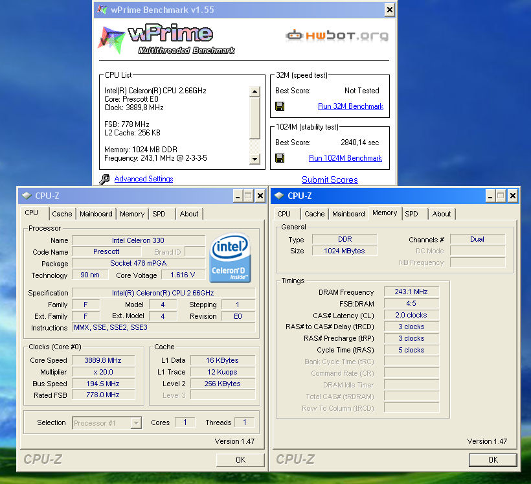The width and height of the screenshot is (531, 484).
Task: Close the right CPU-Z window
Action: [513, 196]
